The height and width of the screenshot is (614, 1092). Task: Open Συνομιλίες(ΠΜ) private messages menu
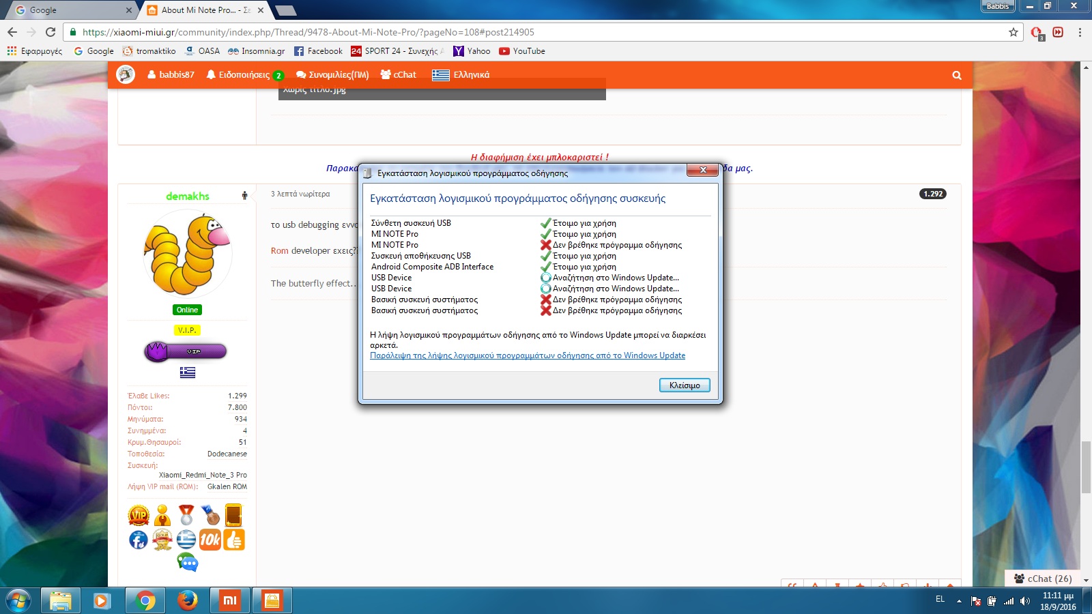[332, 75]
